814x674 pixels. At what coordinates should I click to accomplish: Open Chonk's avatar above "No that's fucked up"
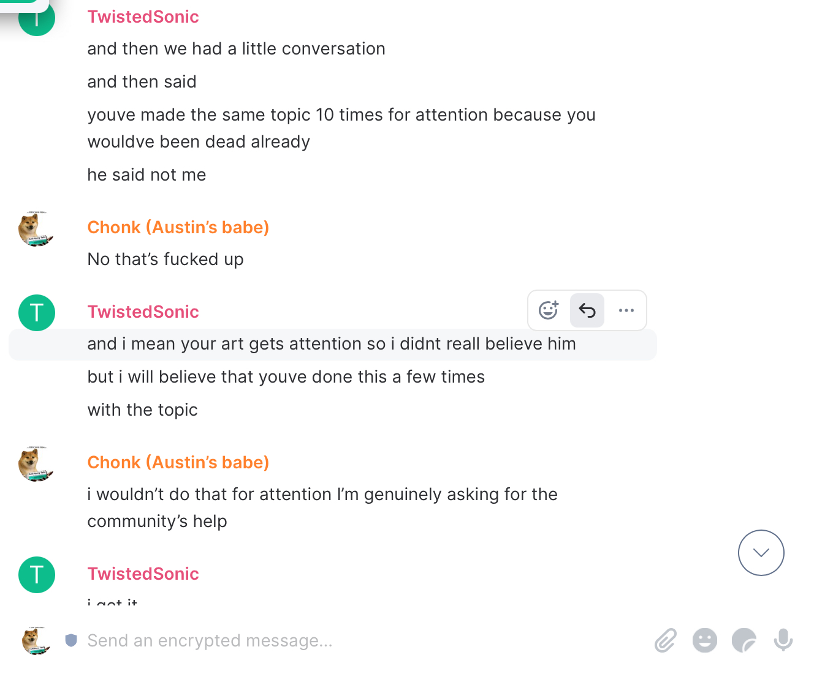[x=37, y=229]
